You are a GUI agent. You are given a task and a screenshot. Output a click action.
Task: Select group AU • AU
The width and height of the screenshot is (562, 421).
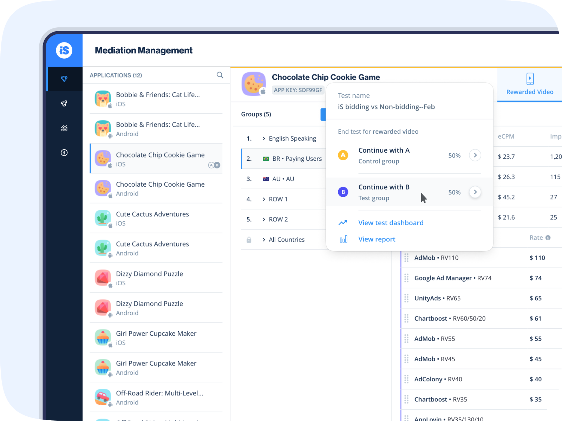coord(283,179)
